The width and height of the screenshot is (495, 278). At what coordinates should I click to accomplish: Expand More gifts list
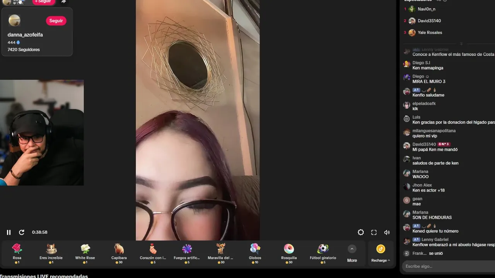click(352, 254)
